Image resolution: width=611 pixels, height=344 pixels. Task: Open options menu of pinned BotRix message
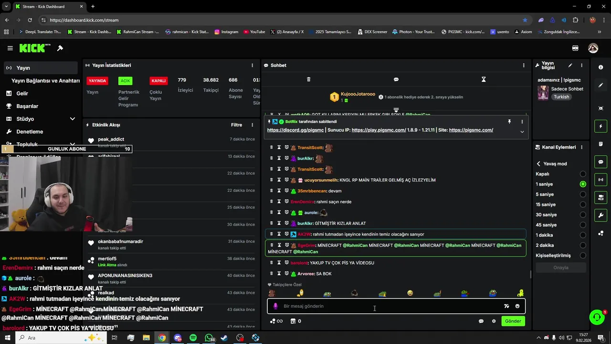point(522,122)
